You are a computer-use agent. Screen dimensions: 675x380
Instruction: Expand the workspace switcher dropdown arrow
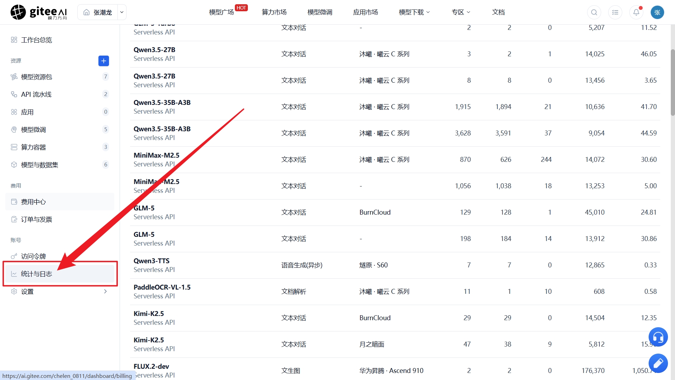coord(122,12)
